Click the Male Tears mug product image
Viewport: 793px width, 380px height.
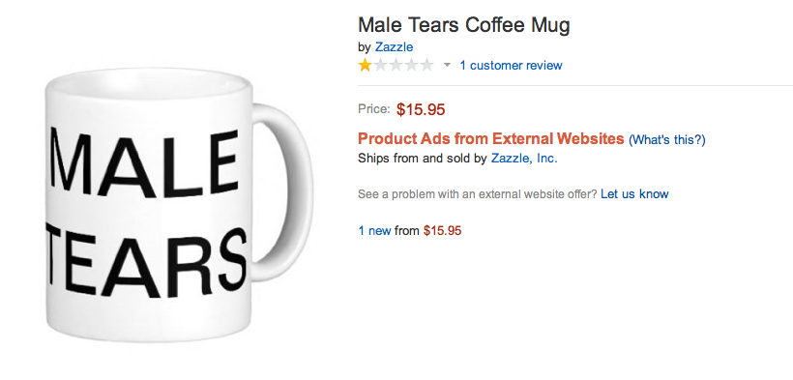pos(179,205)
